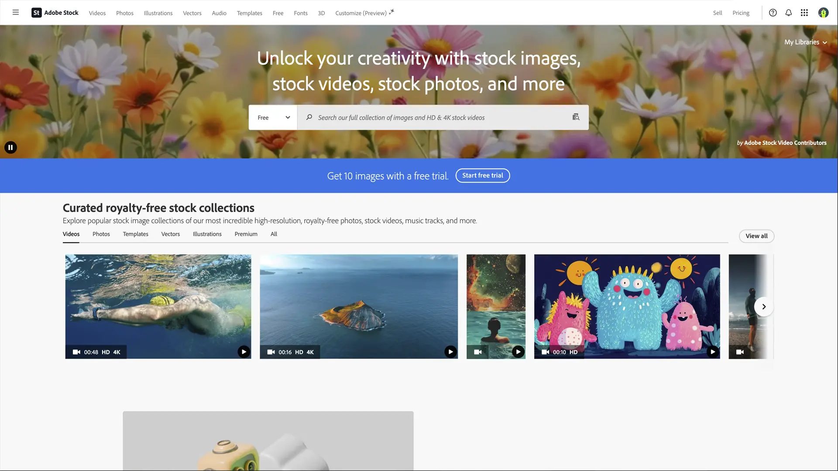
Task: Open the Videos nav menu
Action: 97,13
